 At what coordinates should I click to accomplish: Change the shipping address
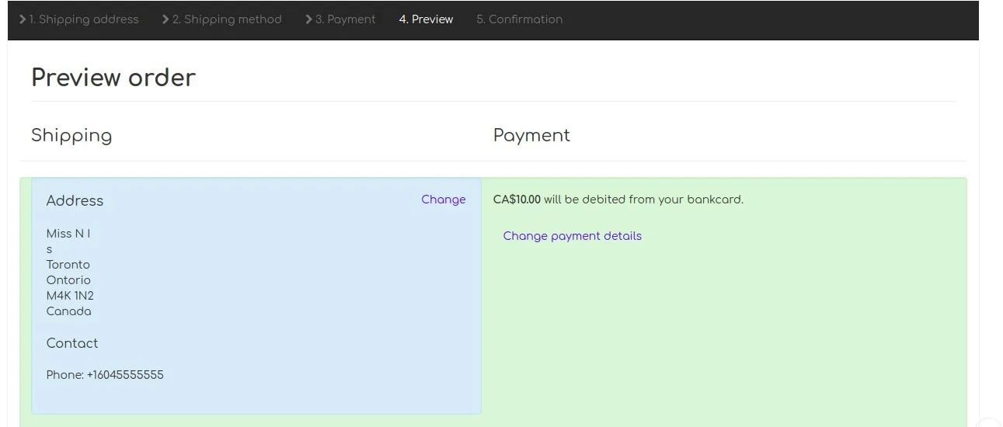click(444, 200)
